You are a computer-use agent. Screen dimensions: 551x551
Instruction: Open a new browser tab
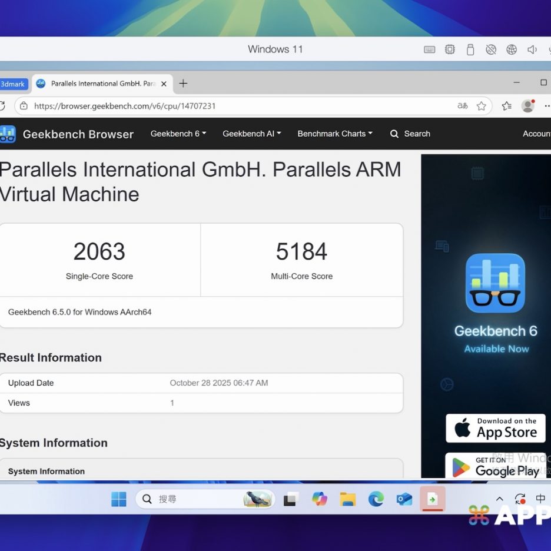point(183,84)
